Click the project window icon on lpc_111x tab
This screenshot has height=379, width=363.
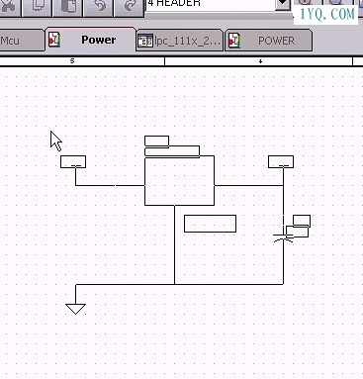(145, 41)
